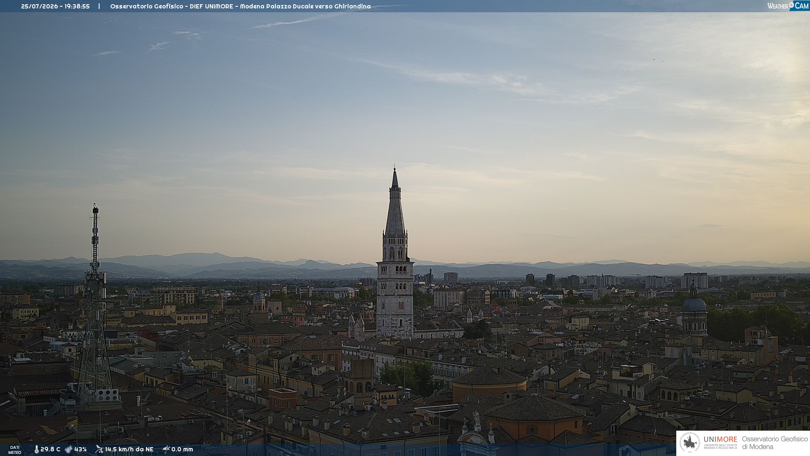810x456 pixels.
Task: Click the wind anemometer icon
Action: coord(99,449)
